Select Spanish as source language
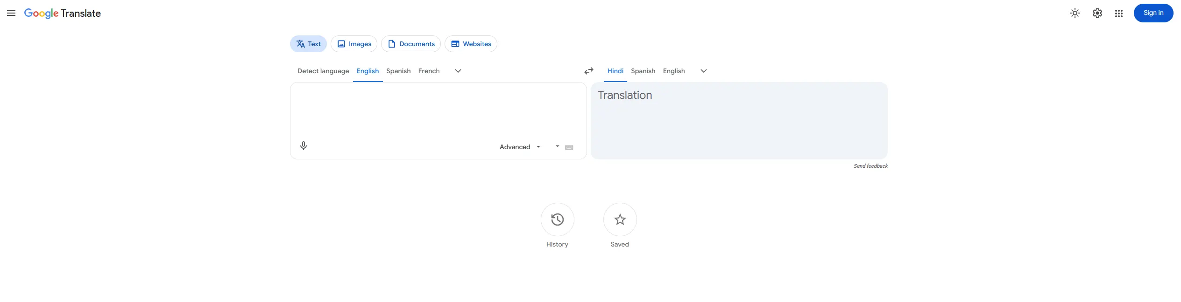Image resolution: width=1181 pixels, height=302 pixels. (x=398, y=71)
